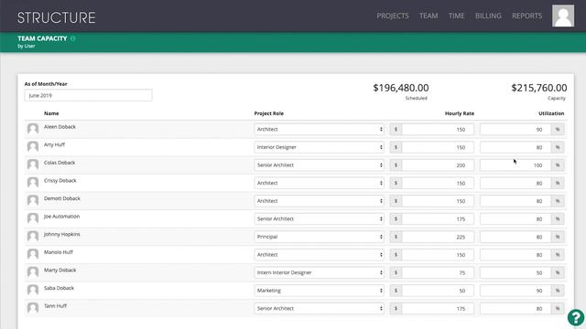The width and height of the screenshot is (586, 329).
Task: Click Colas Doback's avatar icon
Action: pyautogui.click(x=33, y=164)
